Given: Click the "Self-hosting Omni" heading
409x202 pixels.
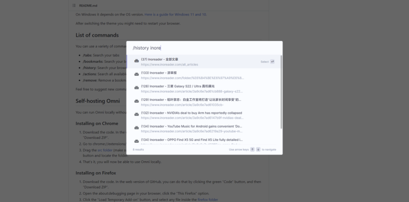Looking at the screenshot, I should pos(98,101).
